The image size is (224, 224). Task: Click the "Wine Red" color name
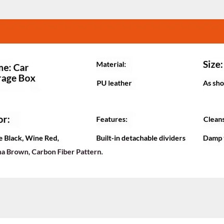(41, 138)
